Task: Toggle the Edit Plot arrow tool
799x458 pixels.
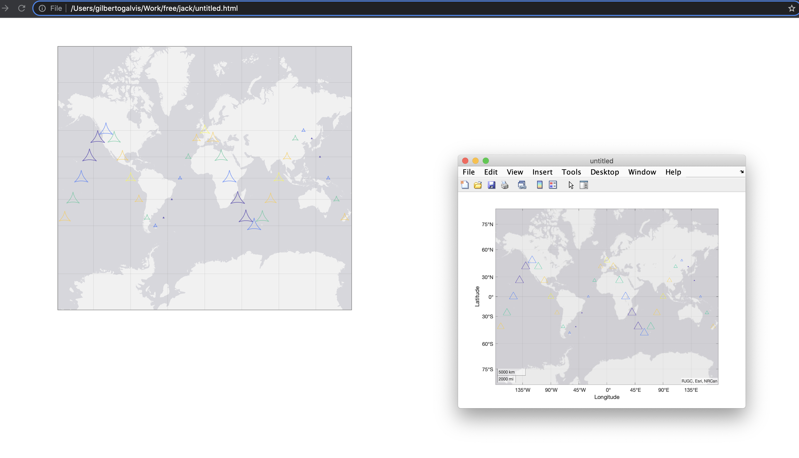Action: click(x=571, y=185)
